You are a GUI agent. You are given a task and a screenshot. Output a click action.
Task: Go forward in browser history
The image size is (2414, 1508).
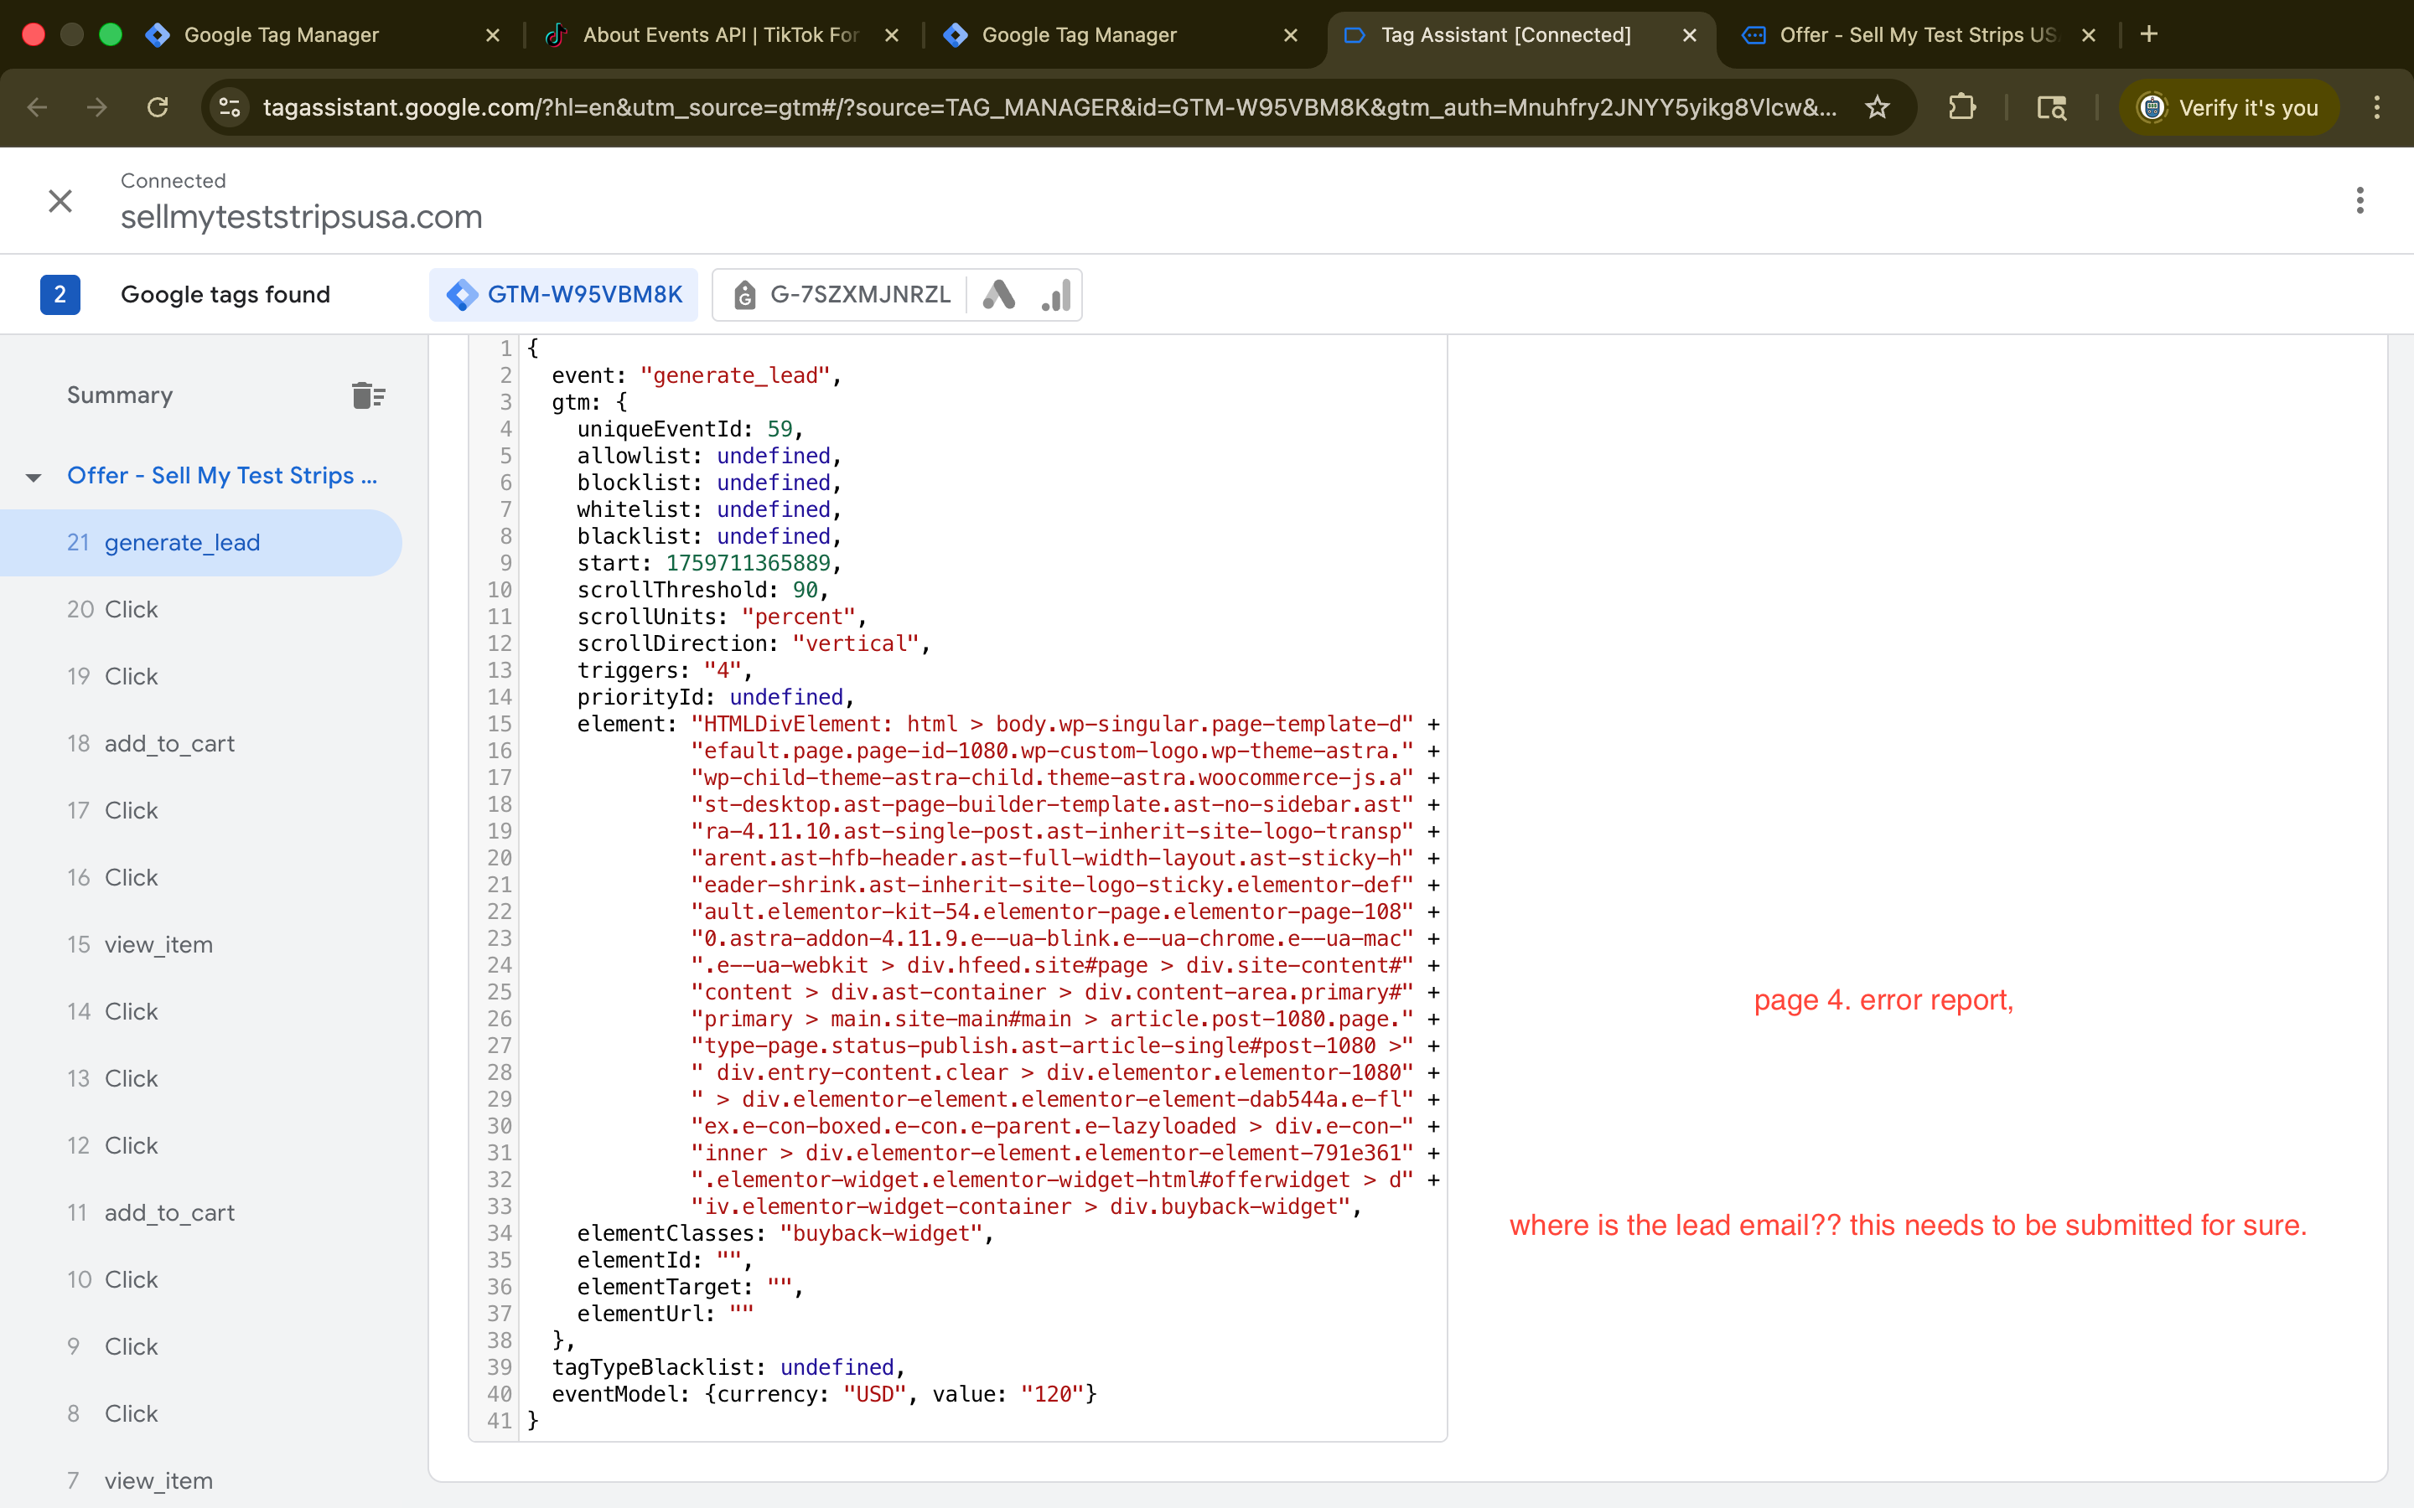pyautogui.click(x=96, y=108)
